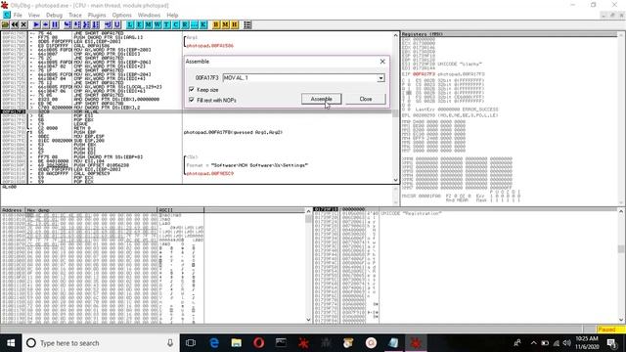Show hidden icons chevron in system tray

[x=534, y=343]
